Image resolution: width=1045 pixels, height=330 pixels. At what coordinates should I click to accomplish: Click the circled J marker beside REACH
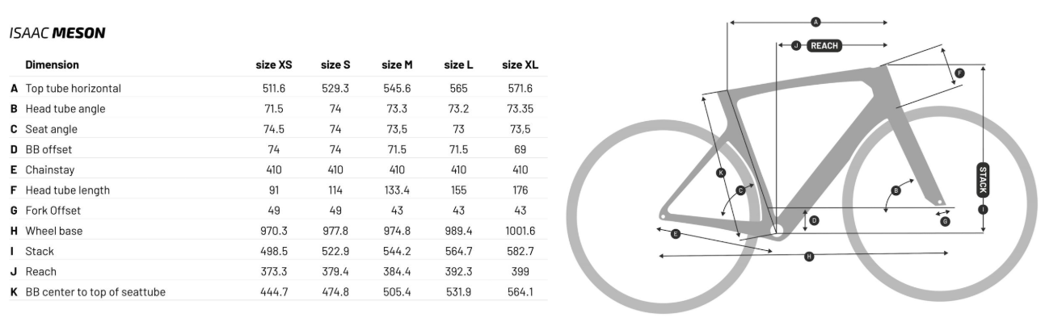[x=796, y=46]
